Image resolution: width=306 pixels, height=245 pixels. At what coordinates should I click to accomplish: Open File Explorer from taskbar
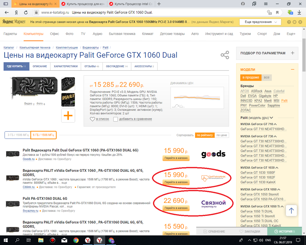tap(41, 240)
